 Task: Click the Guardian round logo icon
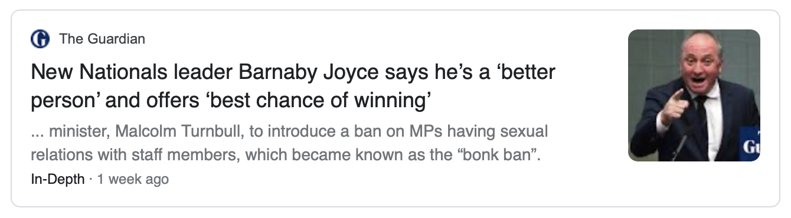(x=40, y=39)
